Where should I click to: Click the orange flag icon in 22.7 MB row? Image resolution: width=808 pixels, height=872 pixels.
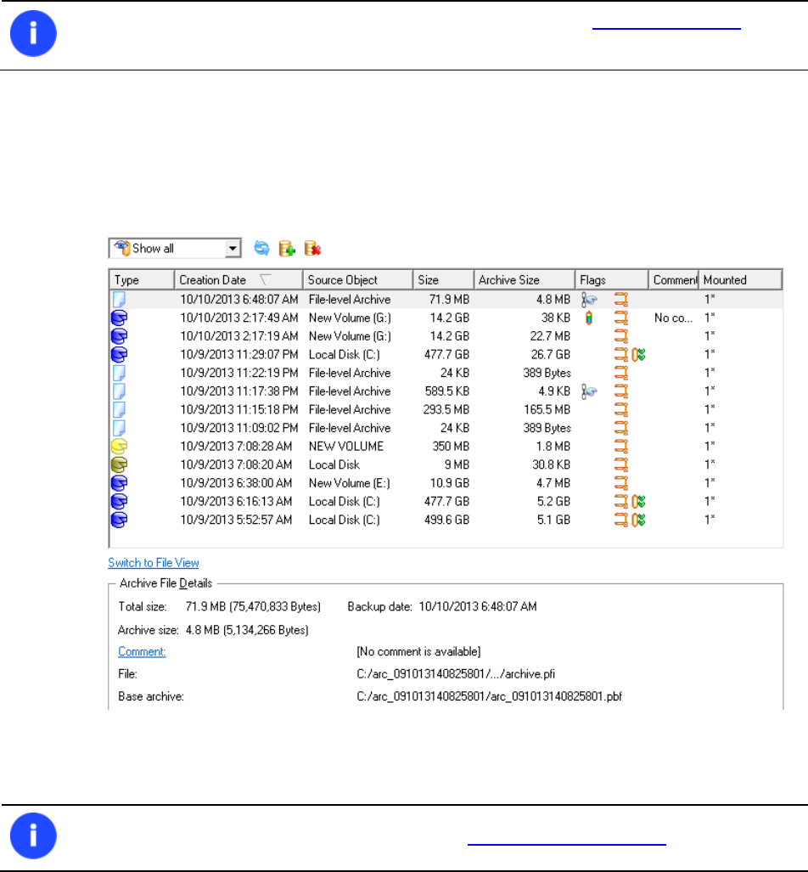coord(621,336)
